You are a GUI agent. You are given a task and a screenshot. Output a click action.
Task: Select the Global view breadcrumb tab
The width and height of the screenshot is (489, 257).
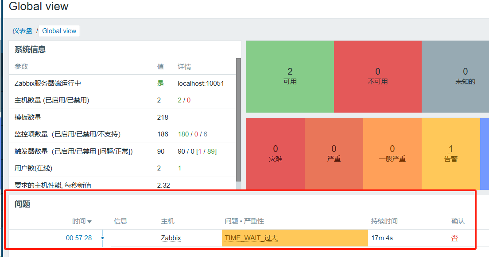pos(59,31)
